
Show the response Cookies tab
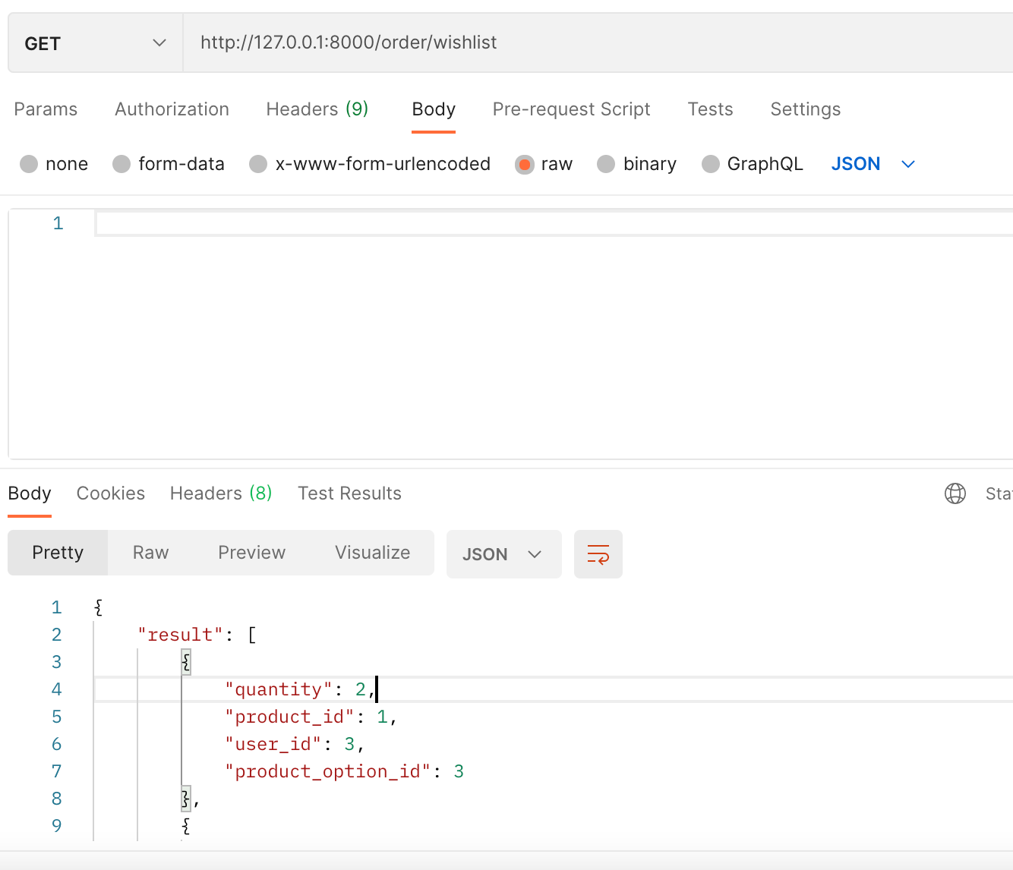[111, 493]
